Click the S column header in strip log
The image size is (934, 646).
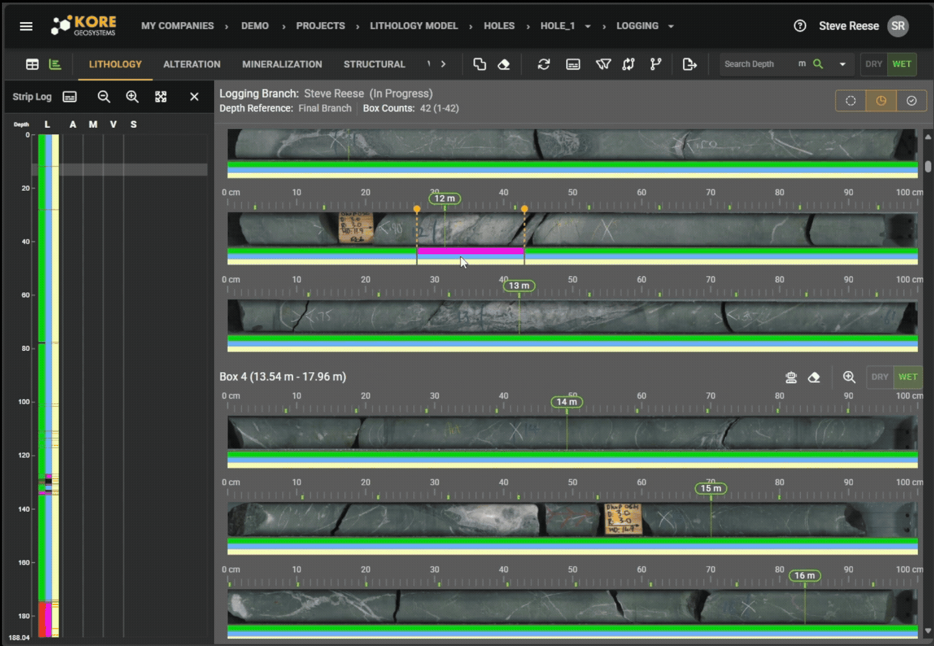coord(134,125)
